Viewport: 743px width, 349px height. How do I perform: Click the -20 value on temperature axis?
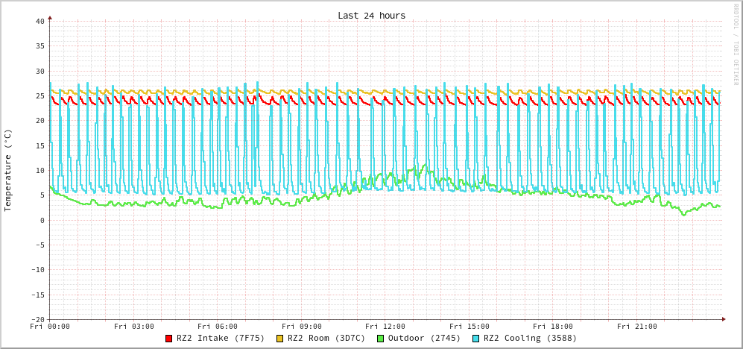tap(37, 319)
